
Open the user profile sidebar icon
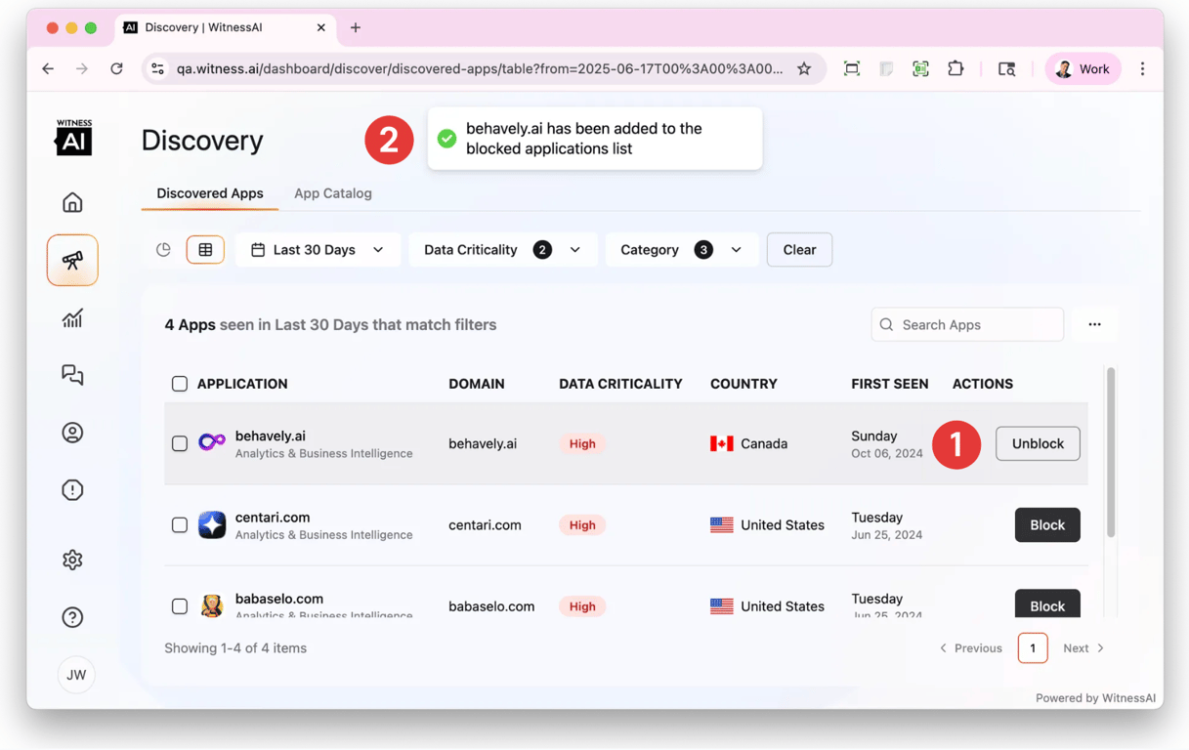[x=72, y=433]
